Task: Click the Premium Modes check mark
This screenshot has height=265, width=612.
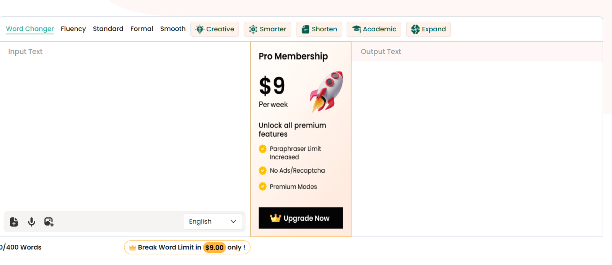Action: pyautogui.click(x=263, y=187)
